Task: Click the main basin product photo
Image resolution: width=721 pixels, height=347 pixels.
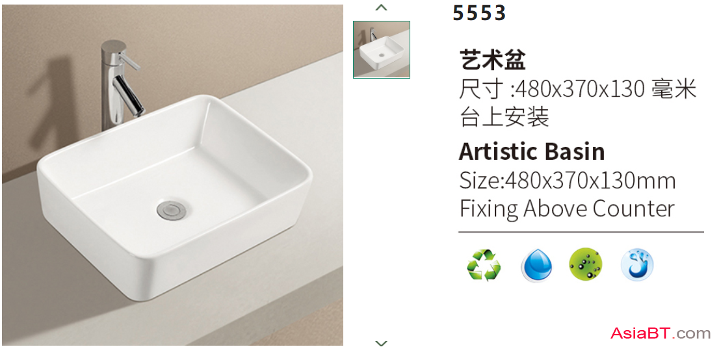Action: pyautogui.click(x=172, y=175)
